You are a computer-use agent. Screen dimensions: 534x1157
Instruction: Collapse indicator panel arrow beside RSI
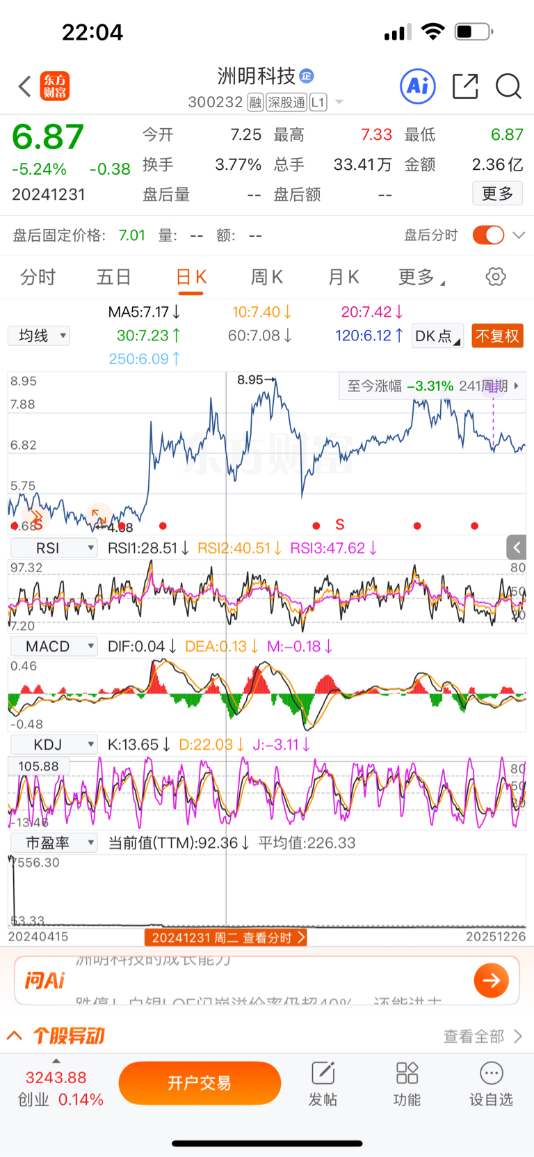click(516, 547)
